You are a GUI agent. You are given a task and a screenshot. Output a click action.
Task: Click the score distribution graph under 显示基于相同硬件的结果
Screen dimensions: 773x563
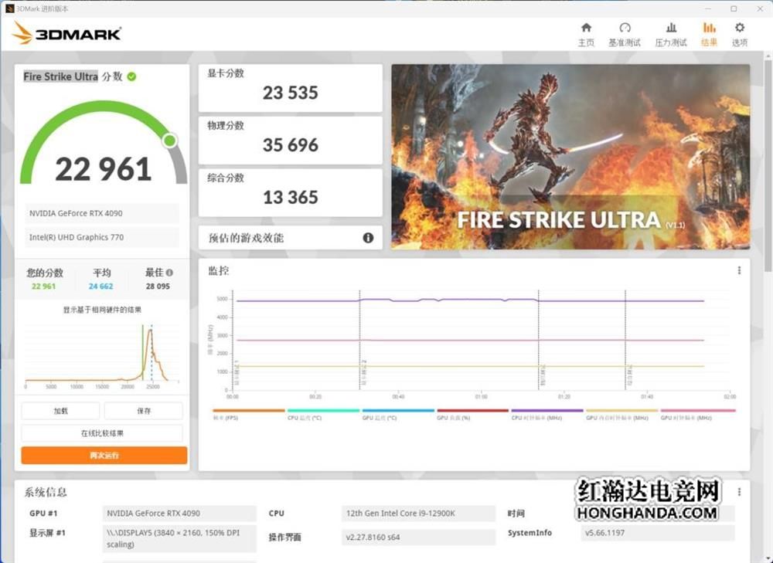point(102,355)
